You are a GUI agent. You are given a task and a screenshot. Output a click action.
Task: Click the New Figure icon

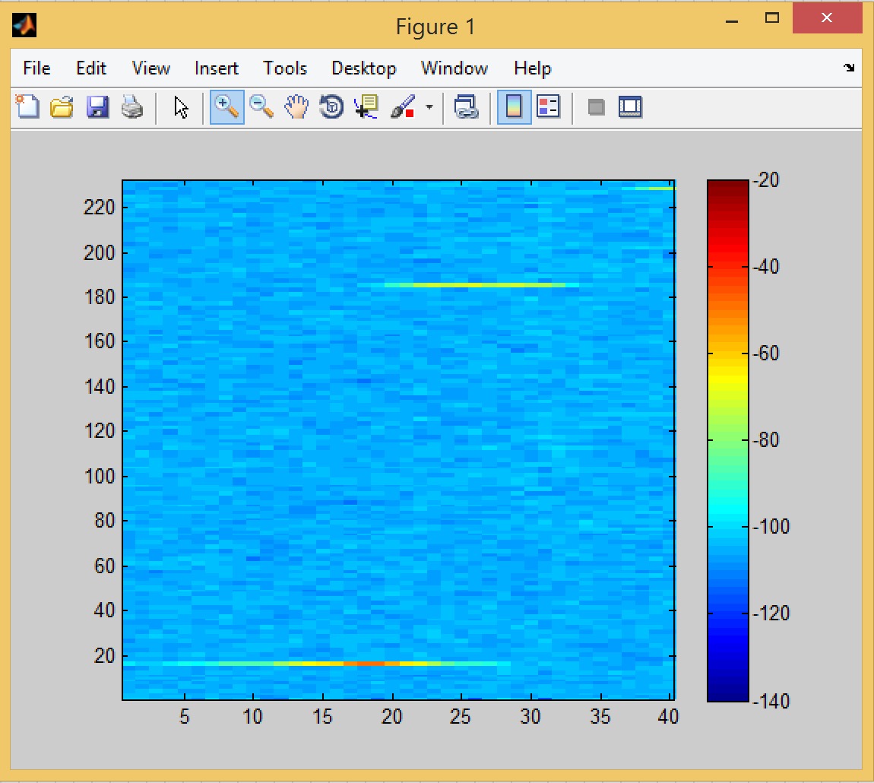tap(27, 107)
